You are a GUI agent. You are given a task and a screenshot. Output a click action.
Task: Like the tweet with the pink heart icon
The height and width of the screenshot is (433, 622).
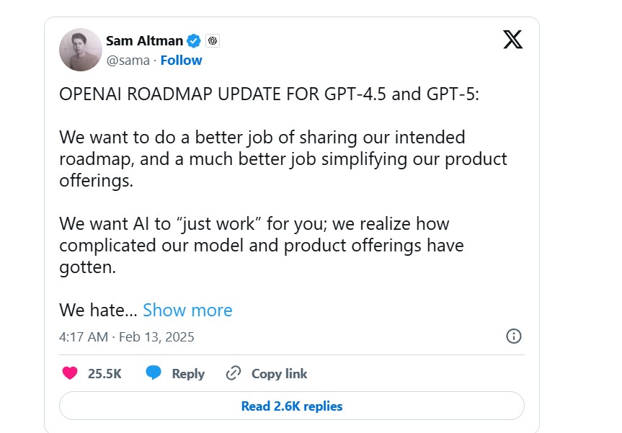coord(70,373)
